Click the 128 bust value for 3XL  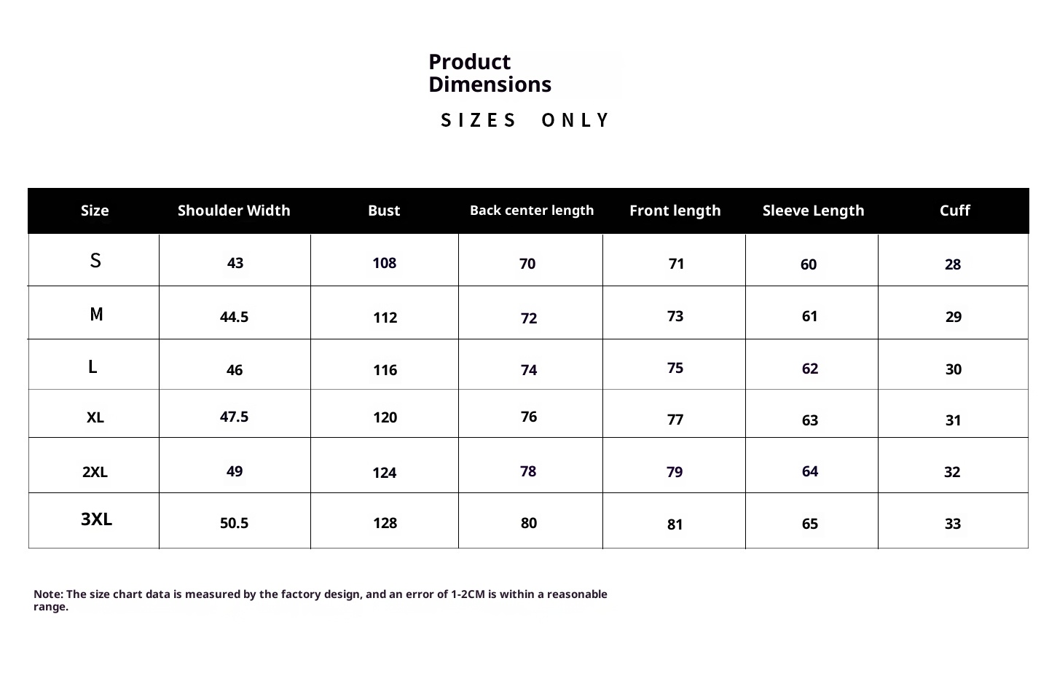point(385,523)
